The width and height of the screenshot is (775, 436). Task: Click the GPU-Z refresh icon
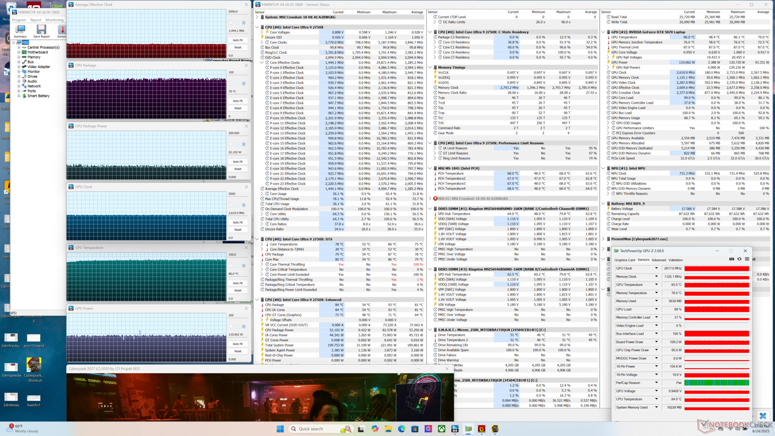click(739, 259)
